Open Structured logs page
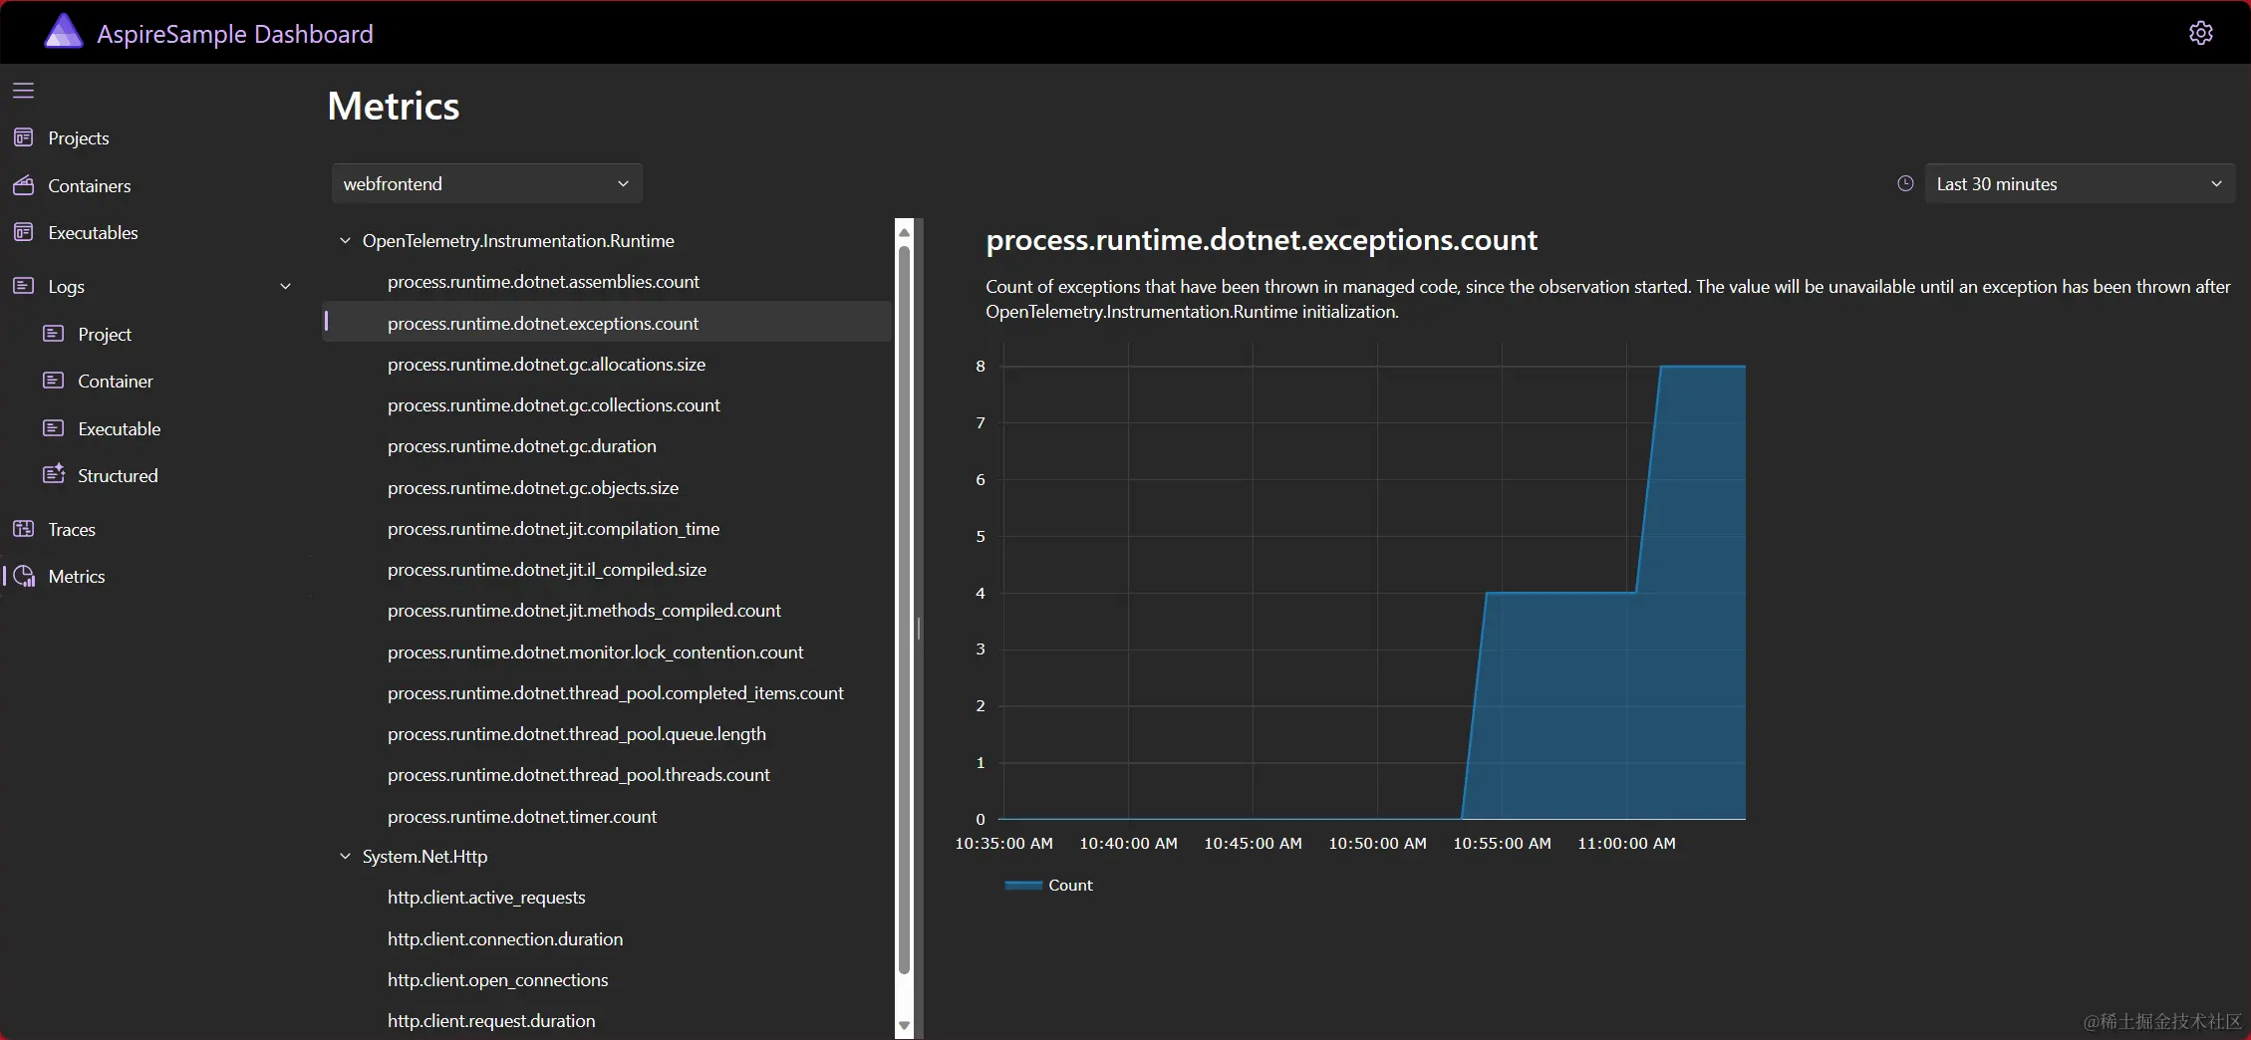The image size is (2251, 1040). (118, 475)
